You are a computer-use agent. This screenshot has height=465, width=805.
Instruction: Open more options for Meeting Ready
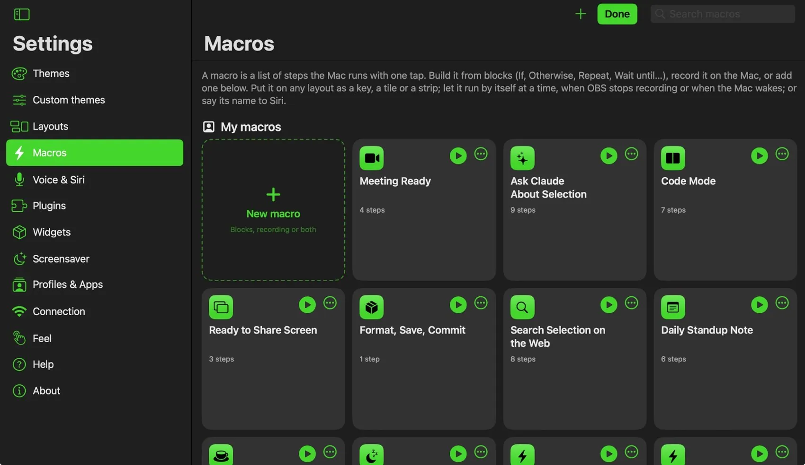481,154
